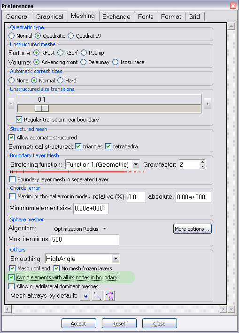The width and height of the screenshot is (239, 333).
Task: Enable Allow quadrilateral dominant meshes
Action: point(12,286)
